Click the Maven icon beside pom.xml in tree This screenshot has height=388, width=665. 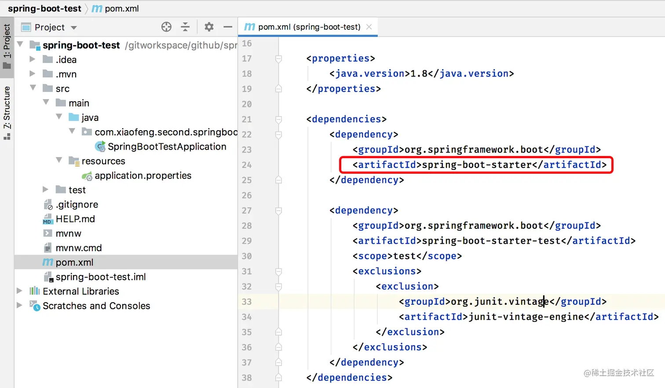[x=48, y=262]
